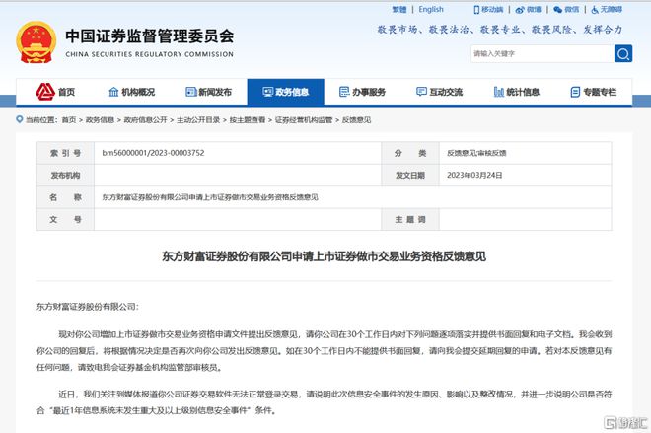
Task: Click the red CSRC icon beside 首页
Action: point(45,92)
